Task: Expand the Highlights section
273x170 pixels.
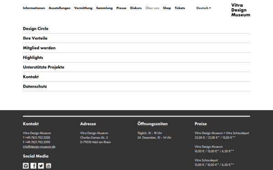Action: pos(136,58)
